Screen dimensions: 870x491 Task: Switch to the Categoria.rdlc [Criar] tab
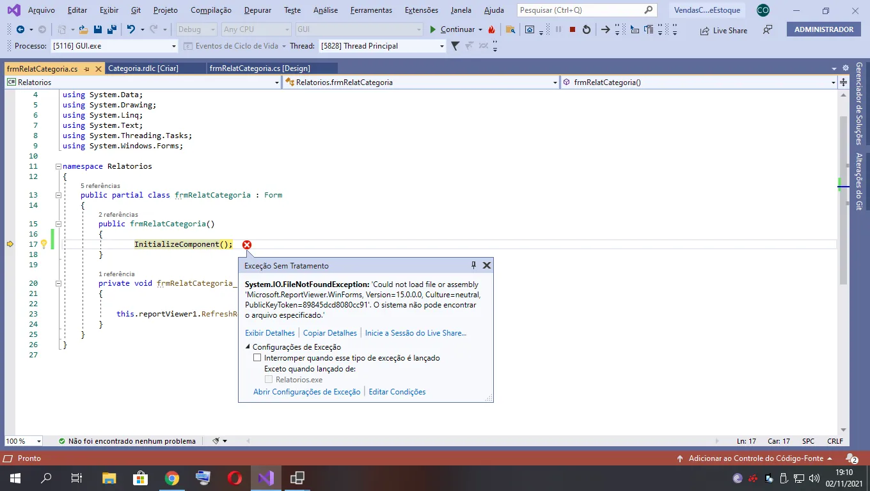pos(143,68)
